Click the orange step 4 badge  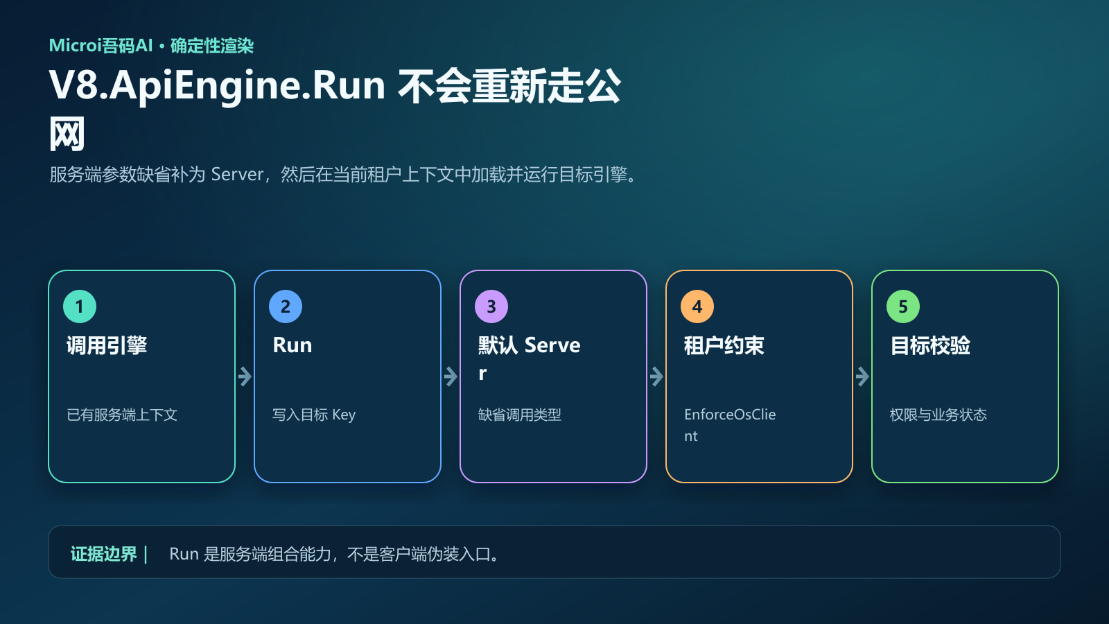[x=697, y=306]
